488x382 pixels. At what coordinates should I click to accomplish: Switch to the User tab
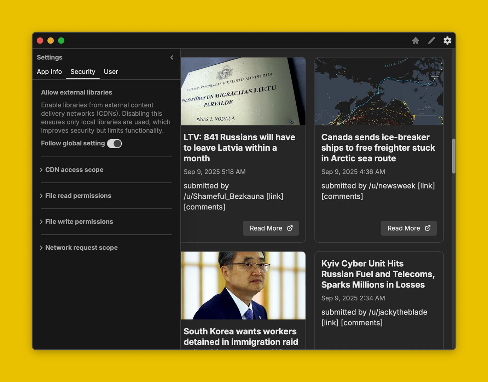pos(111,72)
